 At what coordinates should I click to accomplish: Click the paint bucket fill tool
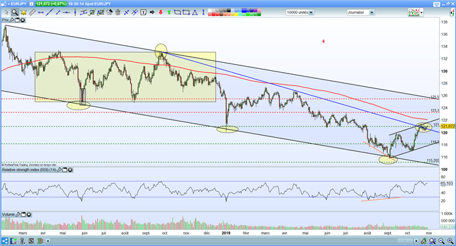(x=109, y=13)
